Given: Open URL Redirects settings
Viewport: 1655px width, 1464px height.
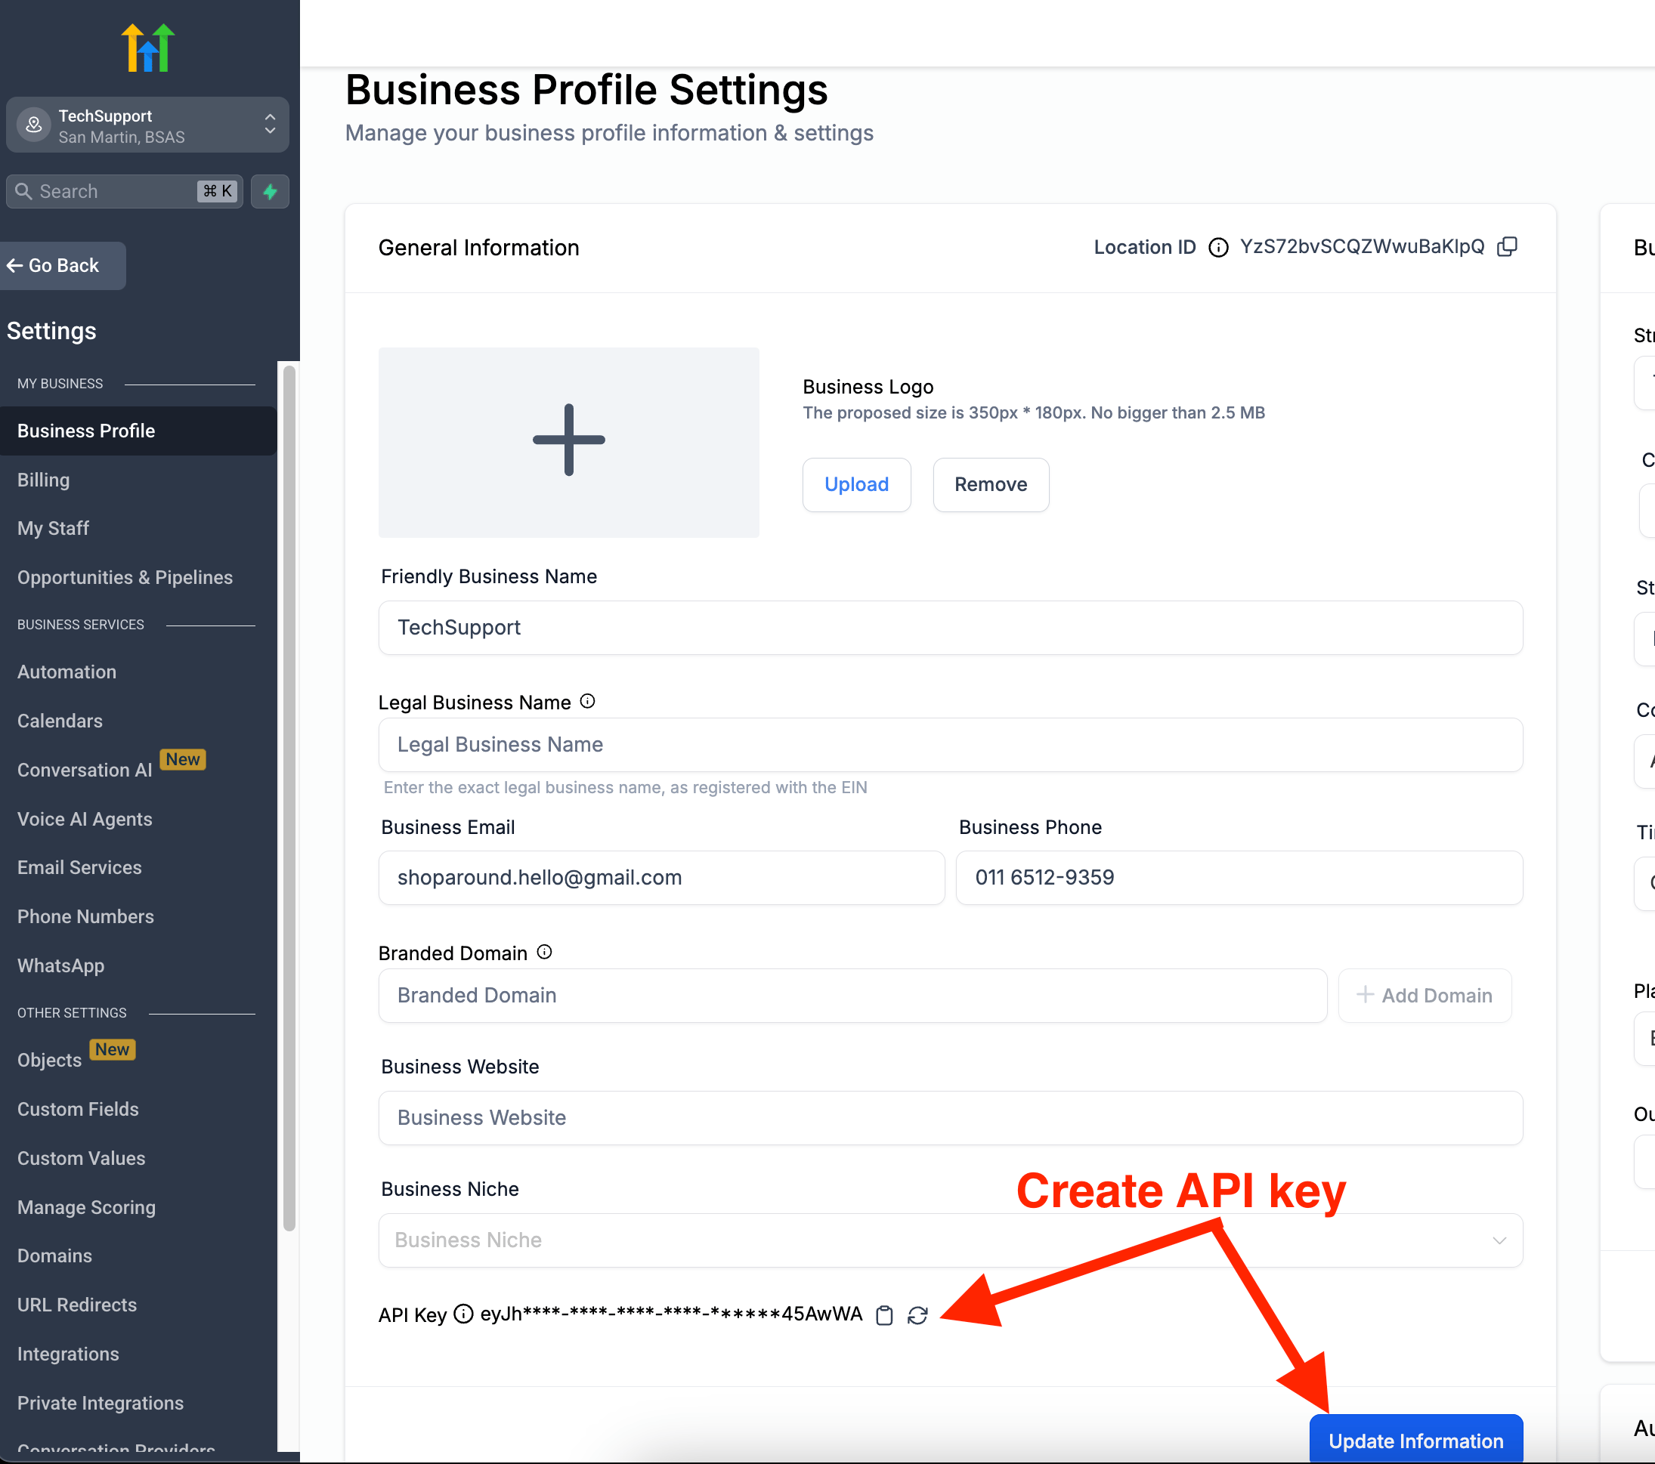Looking at the screenshot, I should 77,1305.
